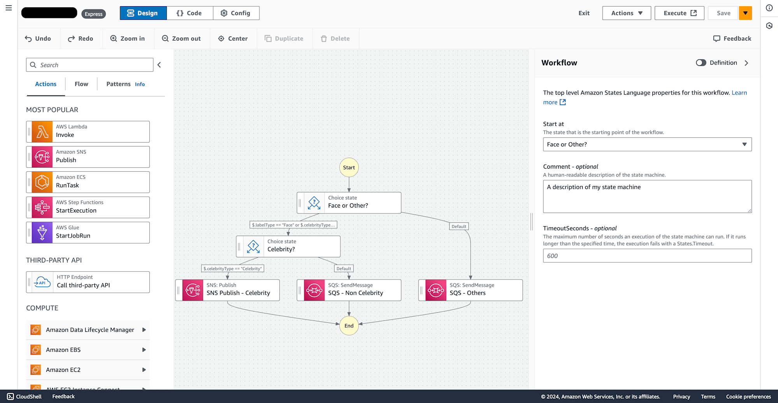Click the Exit button
The width and height of the screenshot is (778, 403).
584,13
